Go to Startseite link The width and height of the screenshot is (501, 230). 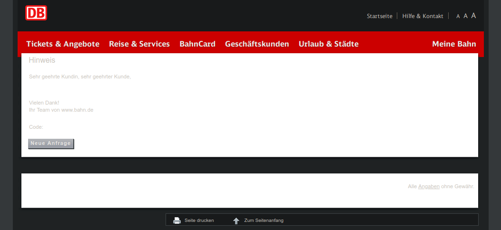[x=380, y=16]
